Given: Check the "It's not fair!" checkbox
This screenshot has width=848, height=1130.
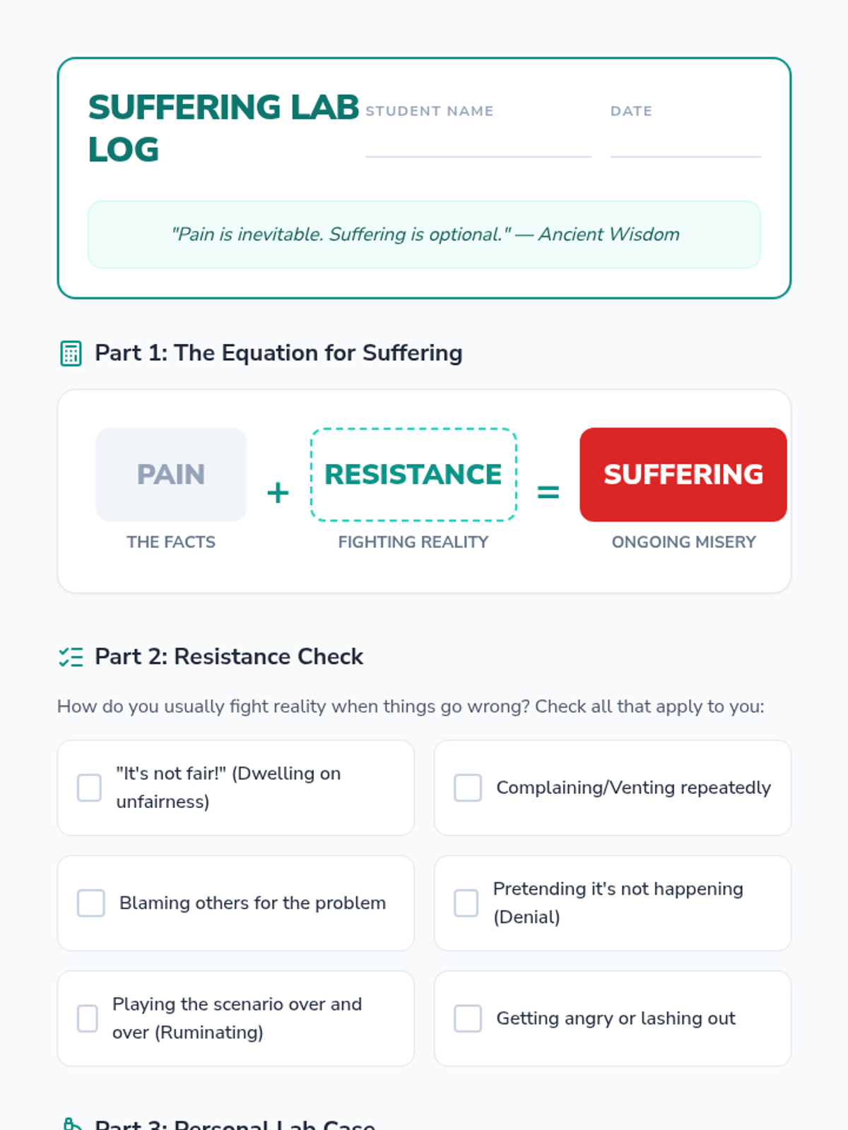Looking at the screenshot, I should coord(89,787).
